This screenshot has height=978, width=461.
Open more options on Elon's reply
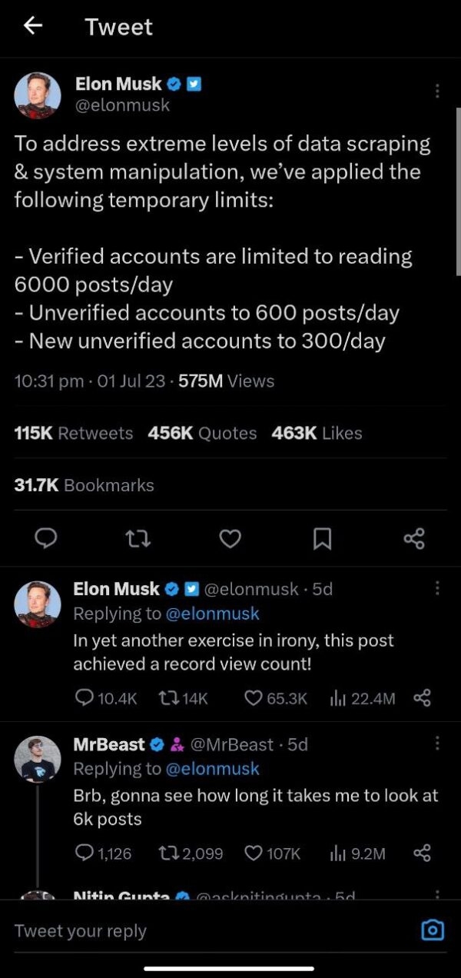click(437, 588)
